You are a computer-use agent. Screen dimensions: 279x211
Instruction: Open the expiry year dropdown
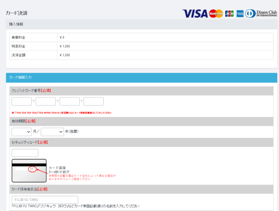coord(52,132)
